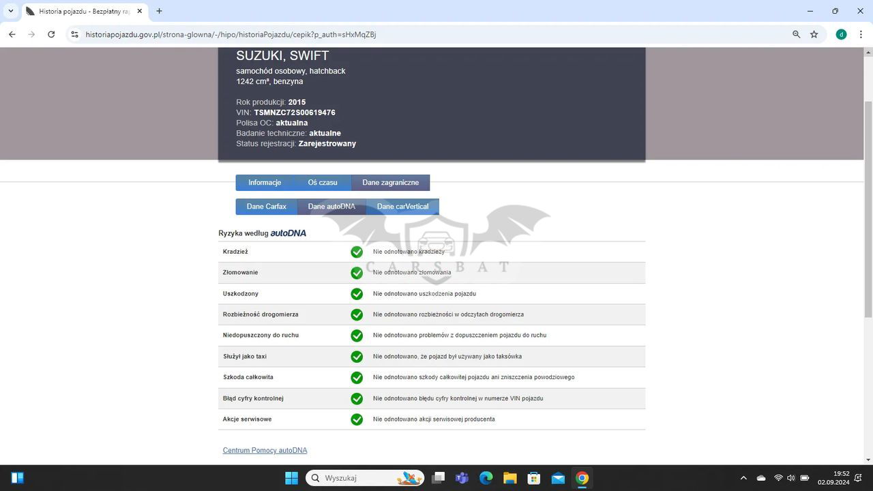The width and height of the screenshot is (873, 491).
Task: Click the bookmark star icon
Action: tap(814, 34)
